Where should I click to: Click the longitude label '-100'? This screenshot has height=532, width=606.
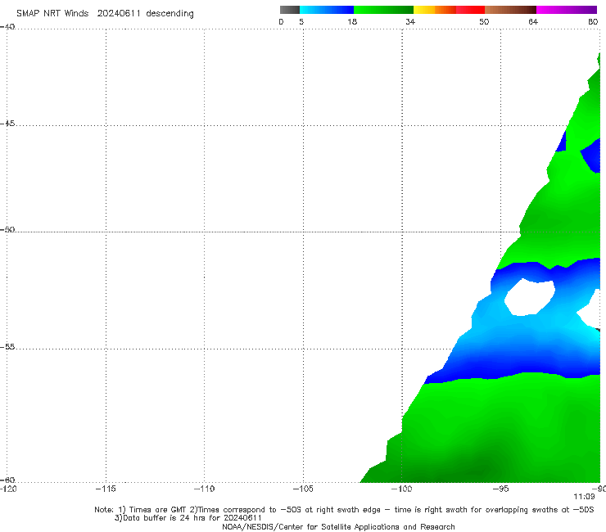tap(401, 489)
